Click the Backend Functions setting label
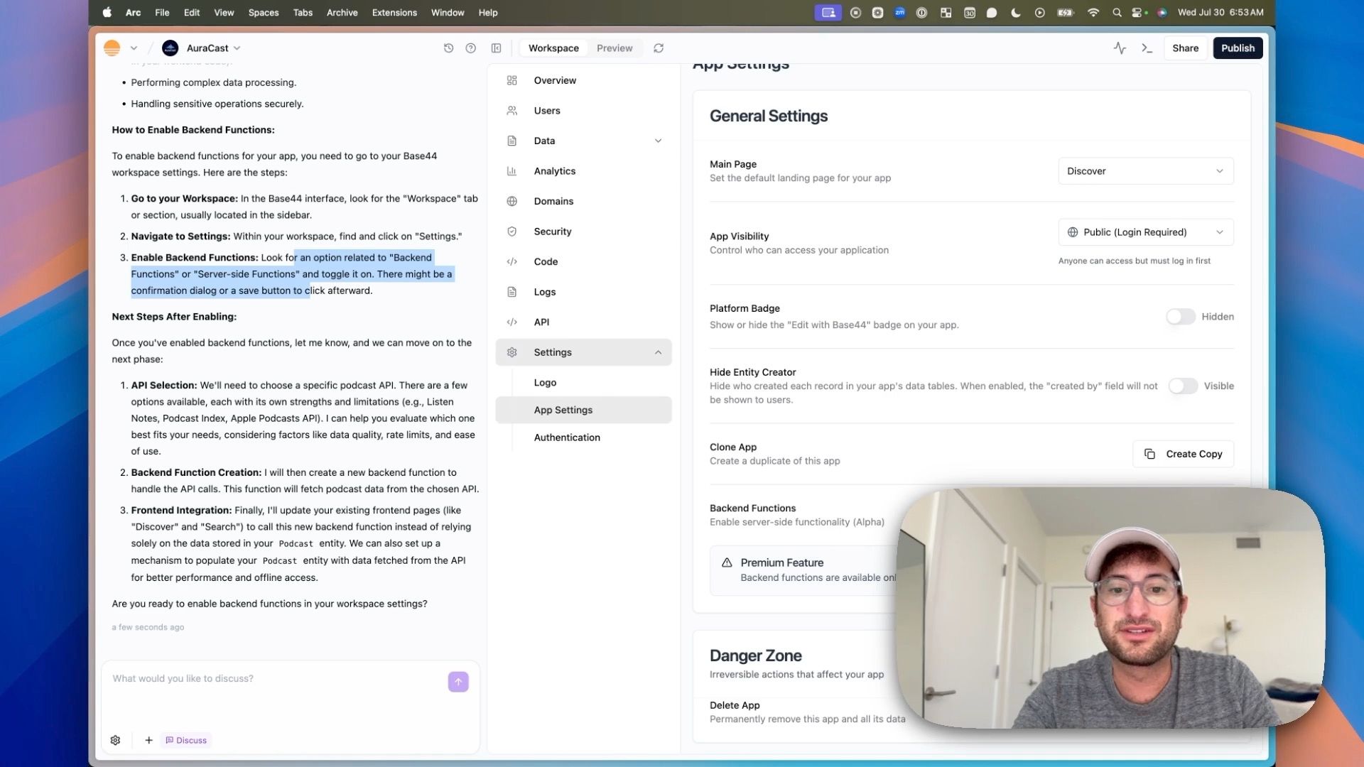Image resolution: width=1364 pixels, height=767 pixels. 752,508
